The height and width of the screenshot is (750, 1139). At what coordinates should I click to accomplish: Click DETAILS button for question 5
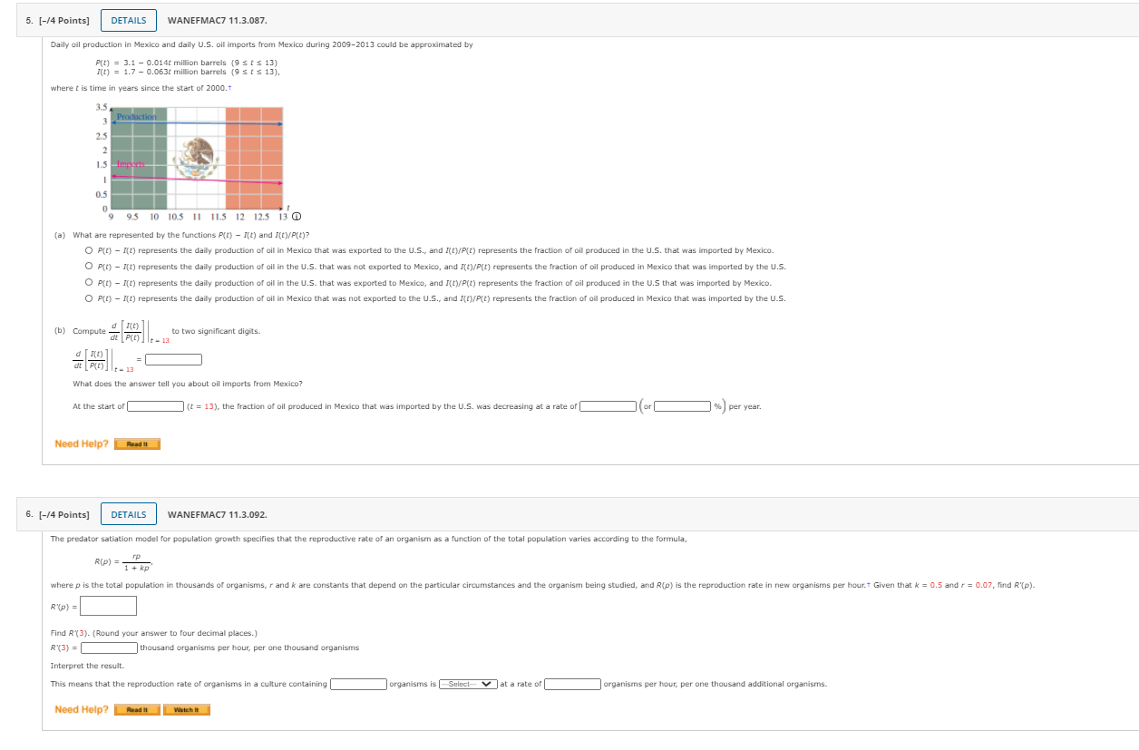click(129, 20)
